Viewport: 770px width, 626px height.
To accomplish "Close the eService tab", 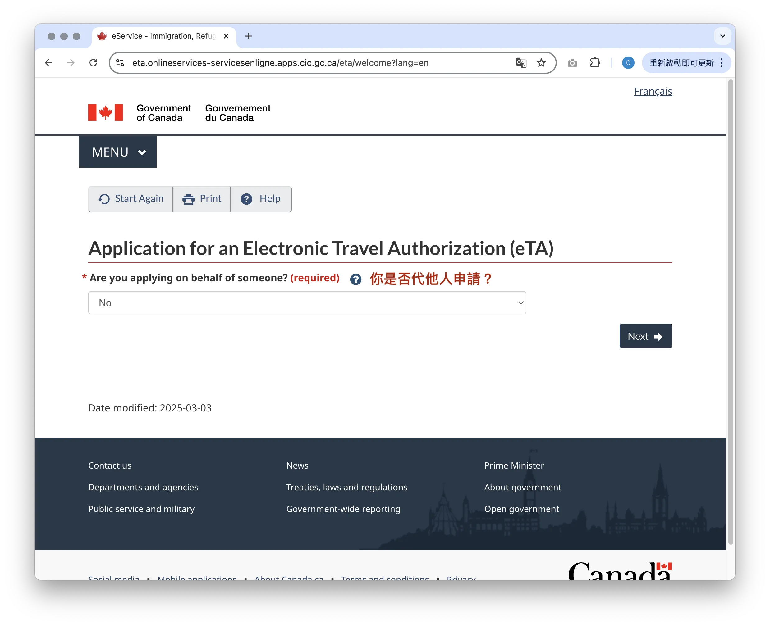I will 226,36.
